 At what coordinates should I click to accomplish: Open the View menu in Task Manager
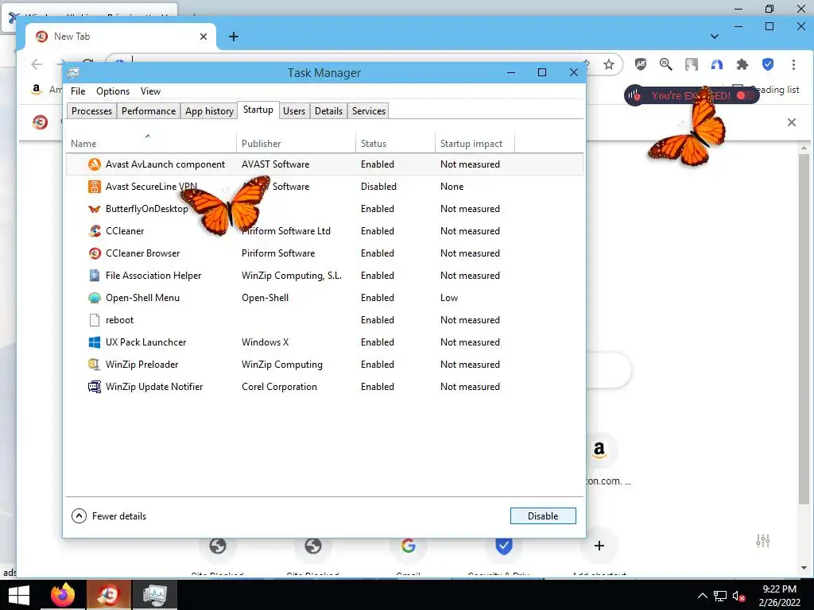click(150, 91)
